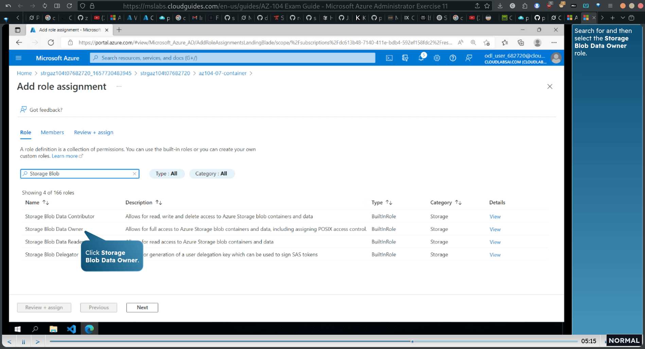Go to previous guide step
The image size is (645, 349).
click(10, 342)
